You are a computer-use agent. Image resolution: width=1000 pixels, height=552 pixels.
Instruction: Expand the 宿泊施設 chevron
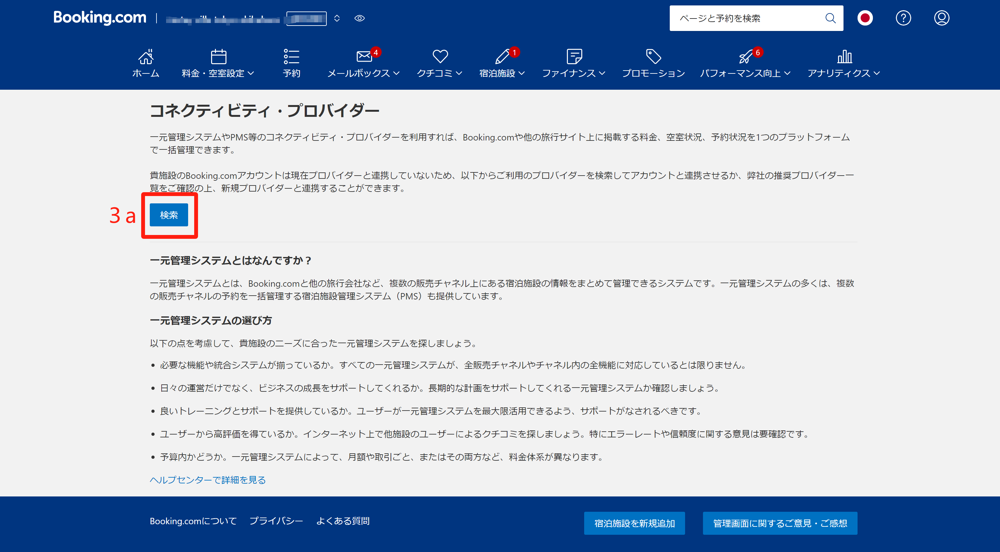[x=522, y=73]
